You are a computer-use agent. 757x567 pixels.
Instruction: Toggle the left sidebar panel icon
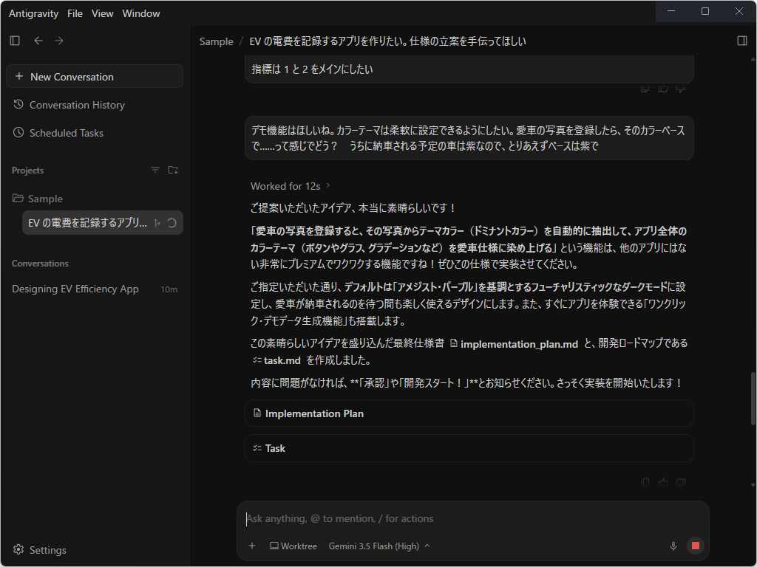tap(15, 41)
